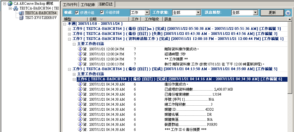The height and width of the screenshot is (132, 294).
Task: Collapse the 工作7 database purge job
Action: click(x=70, y=39)
